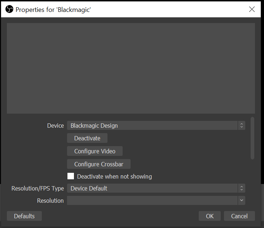Click the 'Properties for Blackmagic' title bar text
This screenshot has height=228, width=264.
tap(53, 9)
